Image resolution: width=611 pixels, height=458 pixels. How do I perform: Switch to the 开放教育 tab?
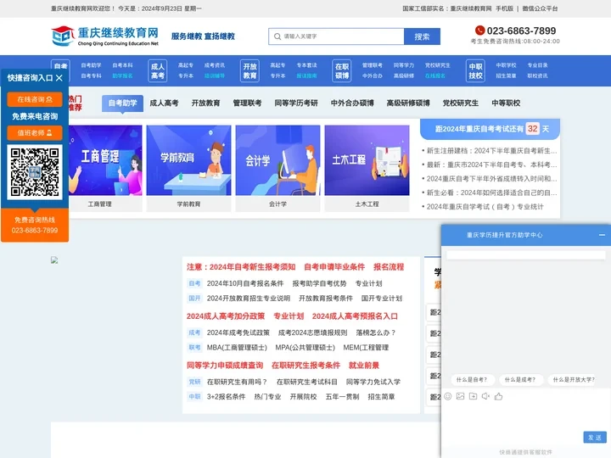(x=205, y=103)
